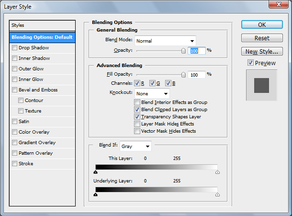Click the Fill Opacity slider handle

coord(183,75)
